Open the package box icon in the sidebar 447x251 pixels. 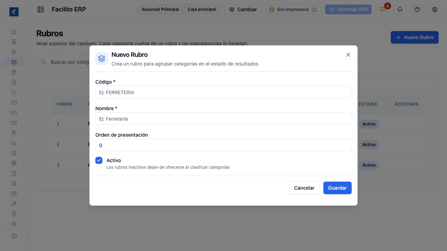point(14,72)
